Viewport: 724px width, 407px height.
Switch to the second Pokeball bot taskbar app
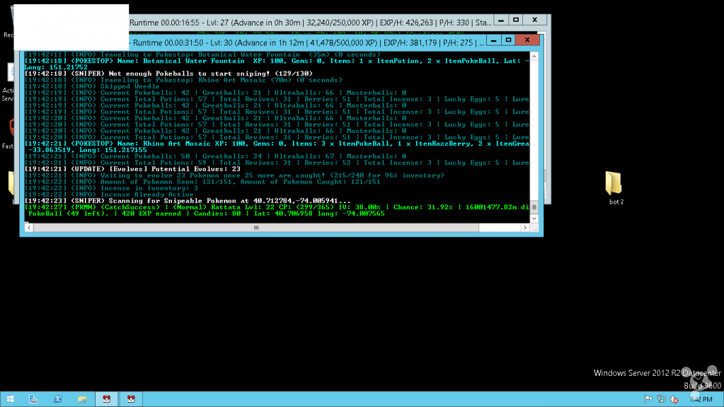131,399
